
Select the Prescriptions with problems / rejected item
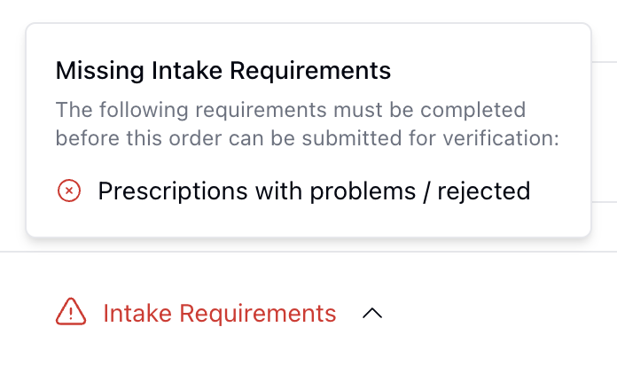(314, 191)
